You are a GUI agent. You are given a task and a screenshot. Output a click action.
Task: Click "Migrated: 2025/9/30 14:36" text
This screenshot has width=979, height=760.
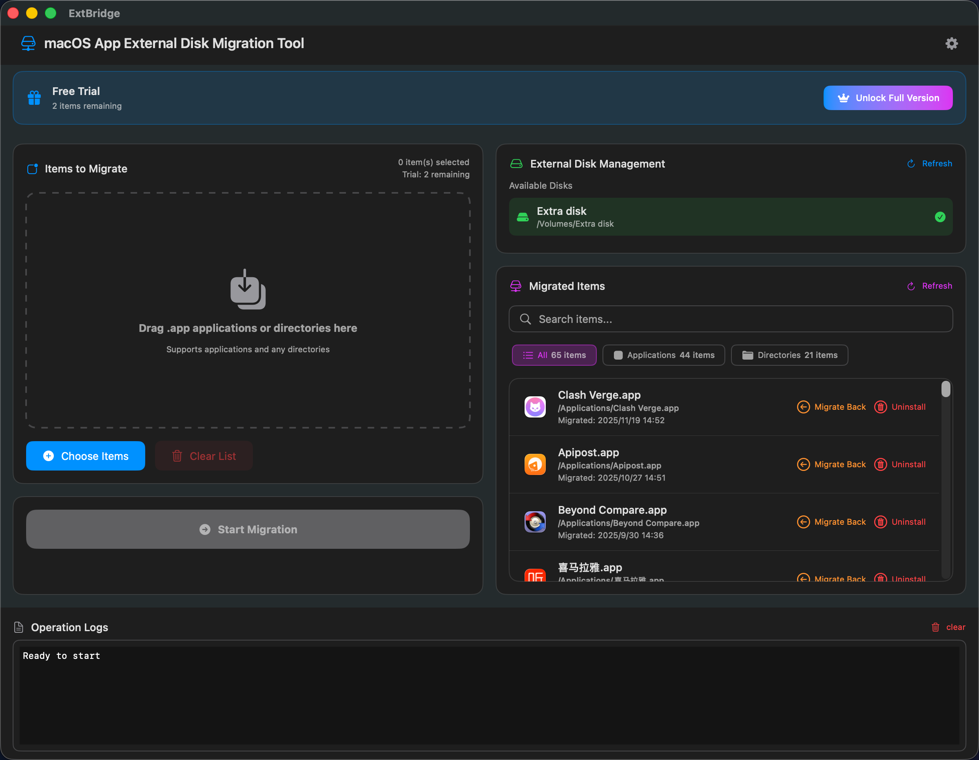[611, 535]
